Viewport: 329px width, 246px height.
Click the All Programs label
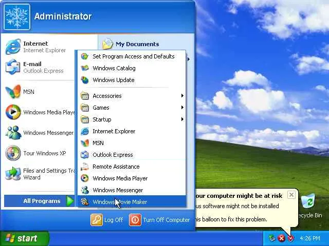click(42, 201)
